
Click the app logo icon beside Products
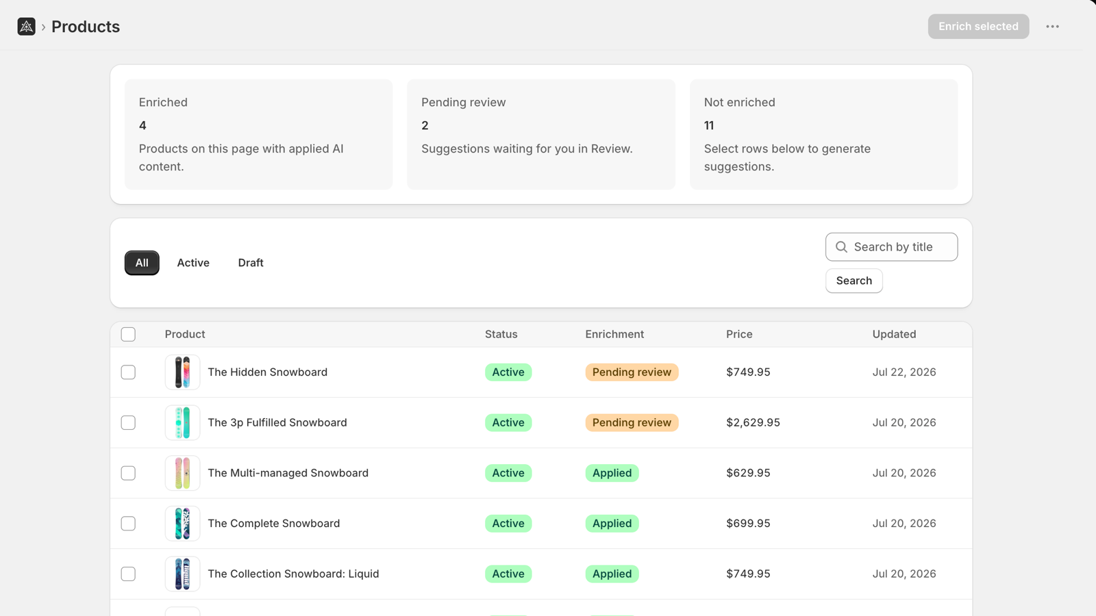click(x=26, y=27)
